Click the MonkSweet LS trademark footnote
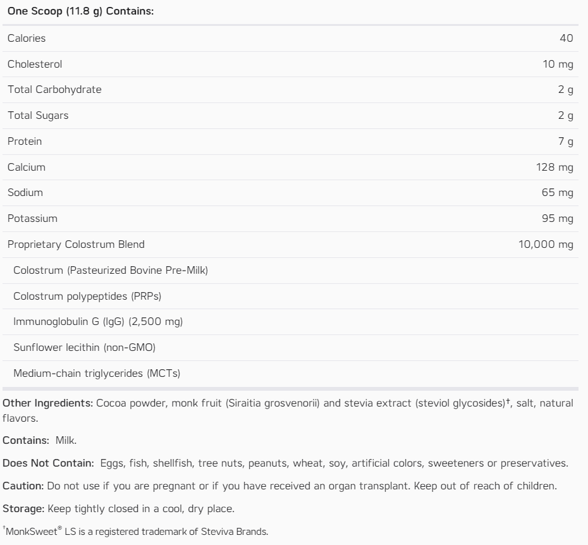The image size is (588, 545). (x=136, y=531)
